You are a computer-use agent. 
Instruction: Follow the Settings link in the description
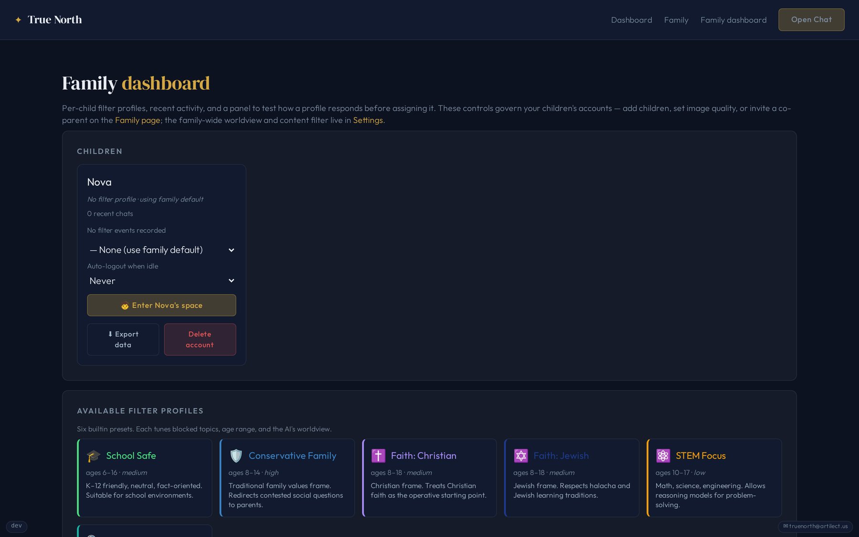click(368, 120)
